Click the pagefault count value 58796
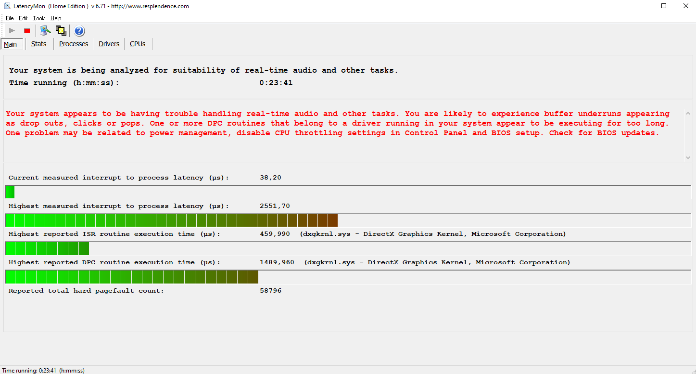Screen dimensions: 696x374 271,291
